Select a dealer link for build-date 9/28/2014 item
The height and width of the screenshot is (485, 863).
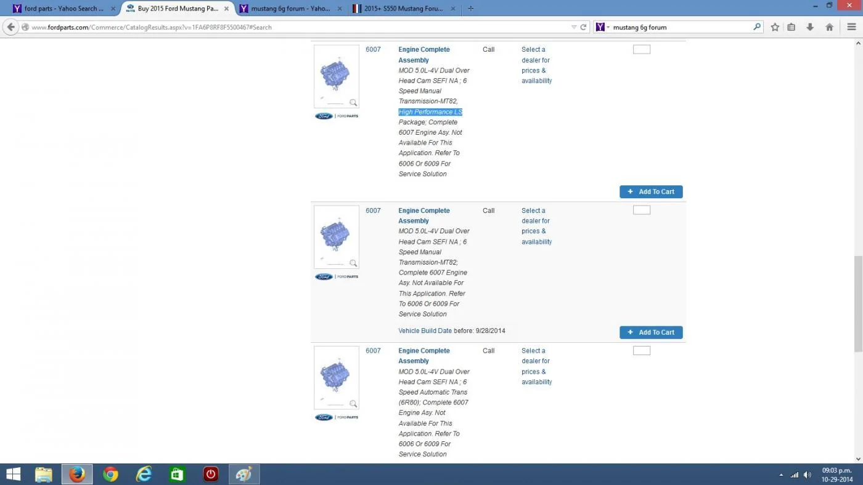(536, 226)
